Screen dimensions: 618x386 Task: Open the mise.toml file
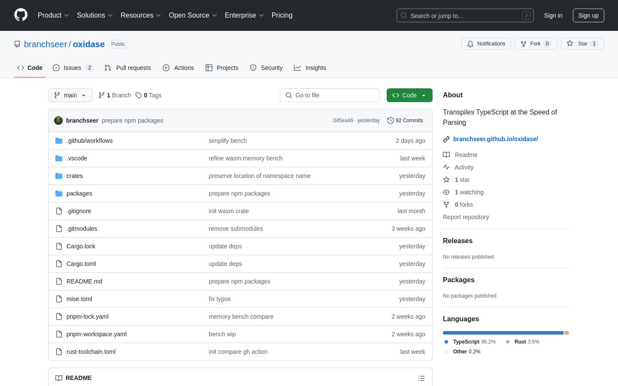pyautogui.click(x=79, y=299)
